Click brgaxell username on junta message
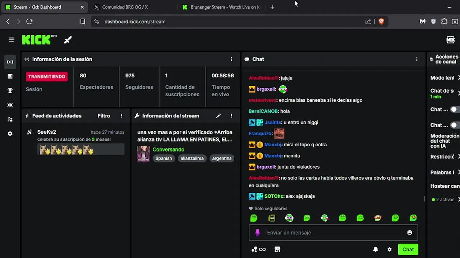This screenshot has height=258, width=460. 266,167
